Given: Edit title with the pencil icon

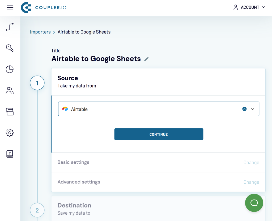Looking at the screenshot, I should pos(146,59).
